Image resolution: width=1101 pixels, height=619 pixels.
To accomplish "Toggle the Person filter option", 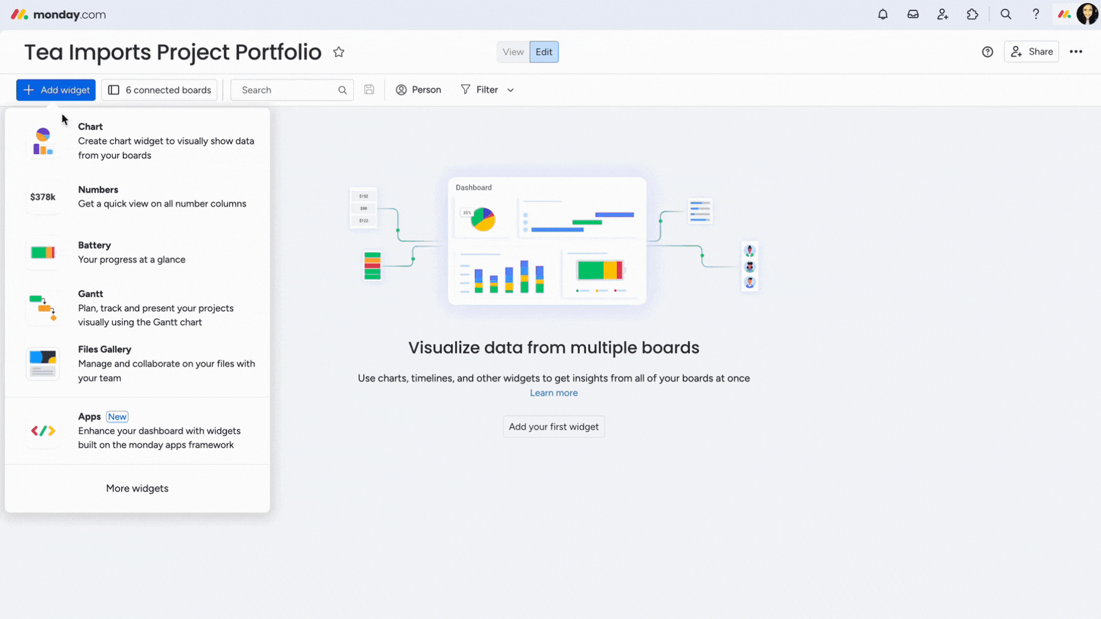I will [418, 89].
